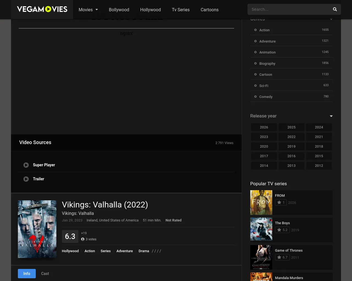Open the Hollywood menu
Viewport: 352px width, 281px height.
[150, 10]
